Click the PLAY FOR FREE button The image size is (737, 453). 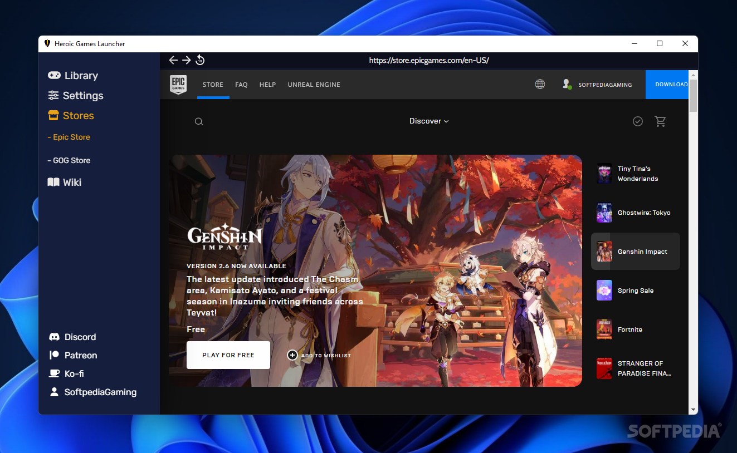[228, 355]
